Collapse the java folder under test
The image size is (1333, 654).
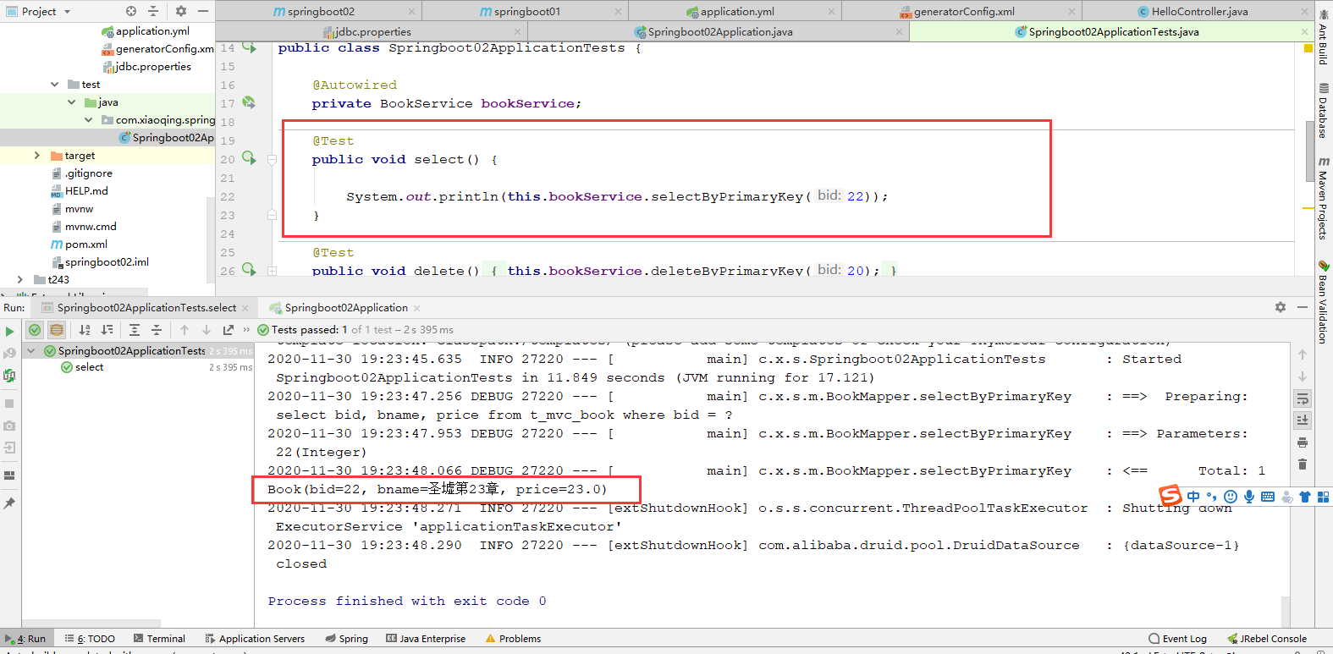coord(71,102)
